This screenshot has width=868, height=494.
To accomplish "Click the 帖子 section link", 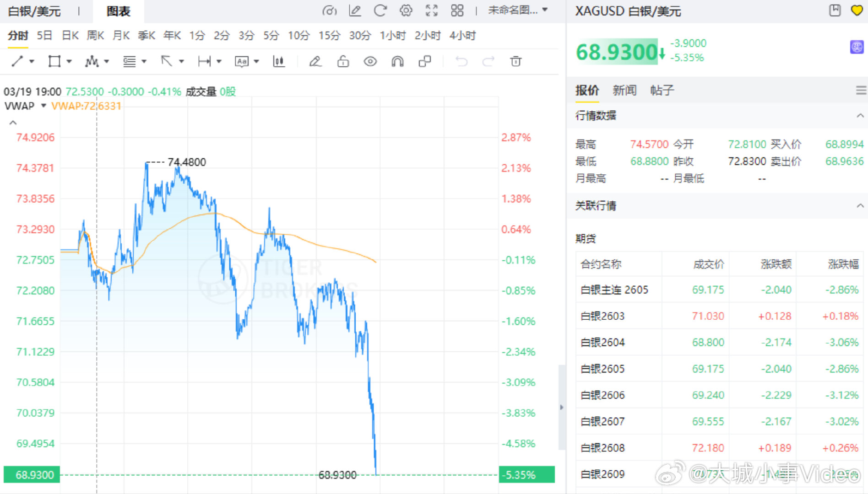I will tap(661, 90).
